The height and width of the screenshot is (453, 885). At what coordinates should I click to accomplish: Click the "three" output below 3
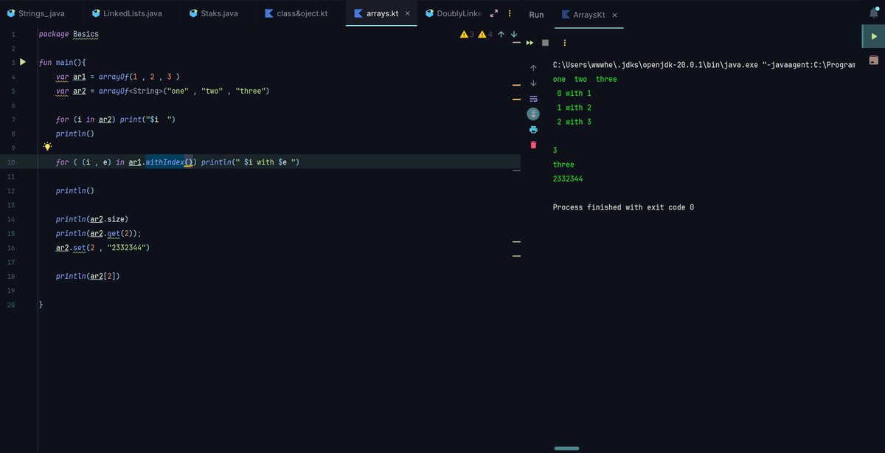tap(563, 165)
